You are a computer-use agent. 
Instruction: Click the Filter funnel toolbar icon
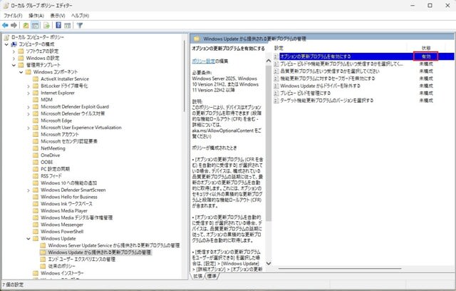tap(80, 25)
